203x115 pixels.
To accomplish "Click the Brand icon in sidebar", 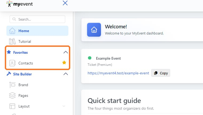I will click(12, 85).
